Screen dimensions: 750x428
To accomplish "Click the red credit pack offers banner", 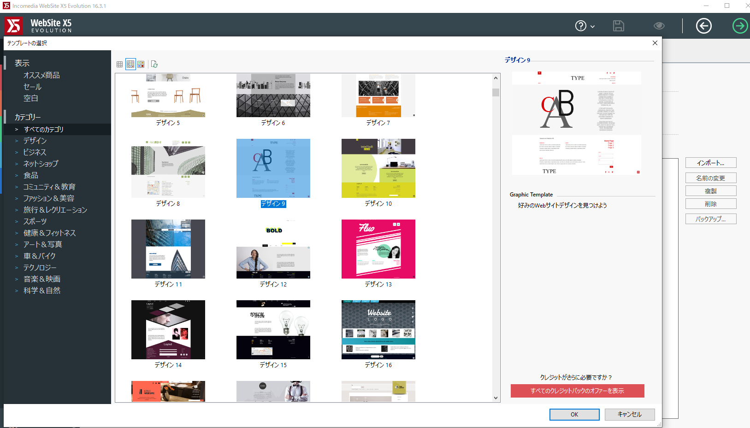I will pyautogui.click(x=577, y=391).
